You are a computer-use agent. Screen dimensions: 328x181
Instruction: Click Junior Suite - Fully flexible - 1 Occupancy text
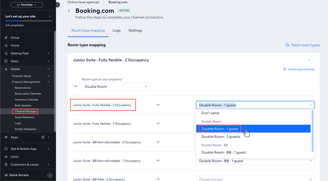102,123
